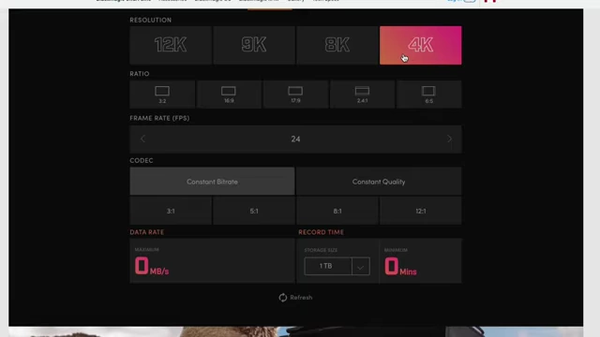Select the 9K resolution option
600x337 pixels.
pyautogui.click(x=254, y=45)
